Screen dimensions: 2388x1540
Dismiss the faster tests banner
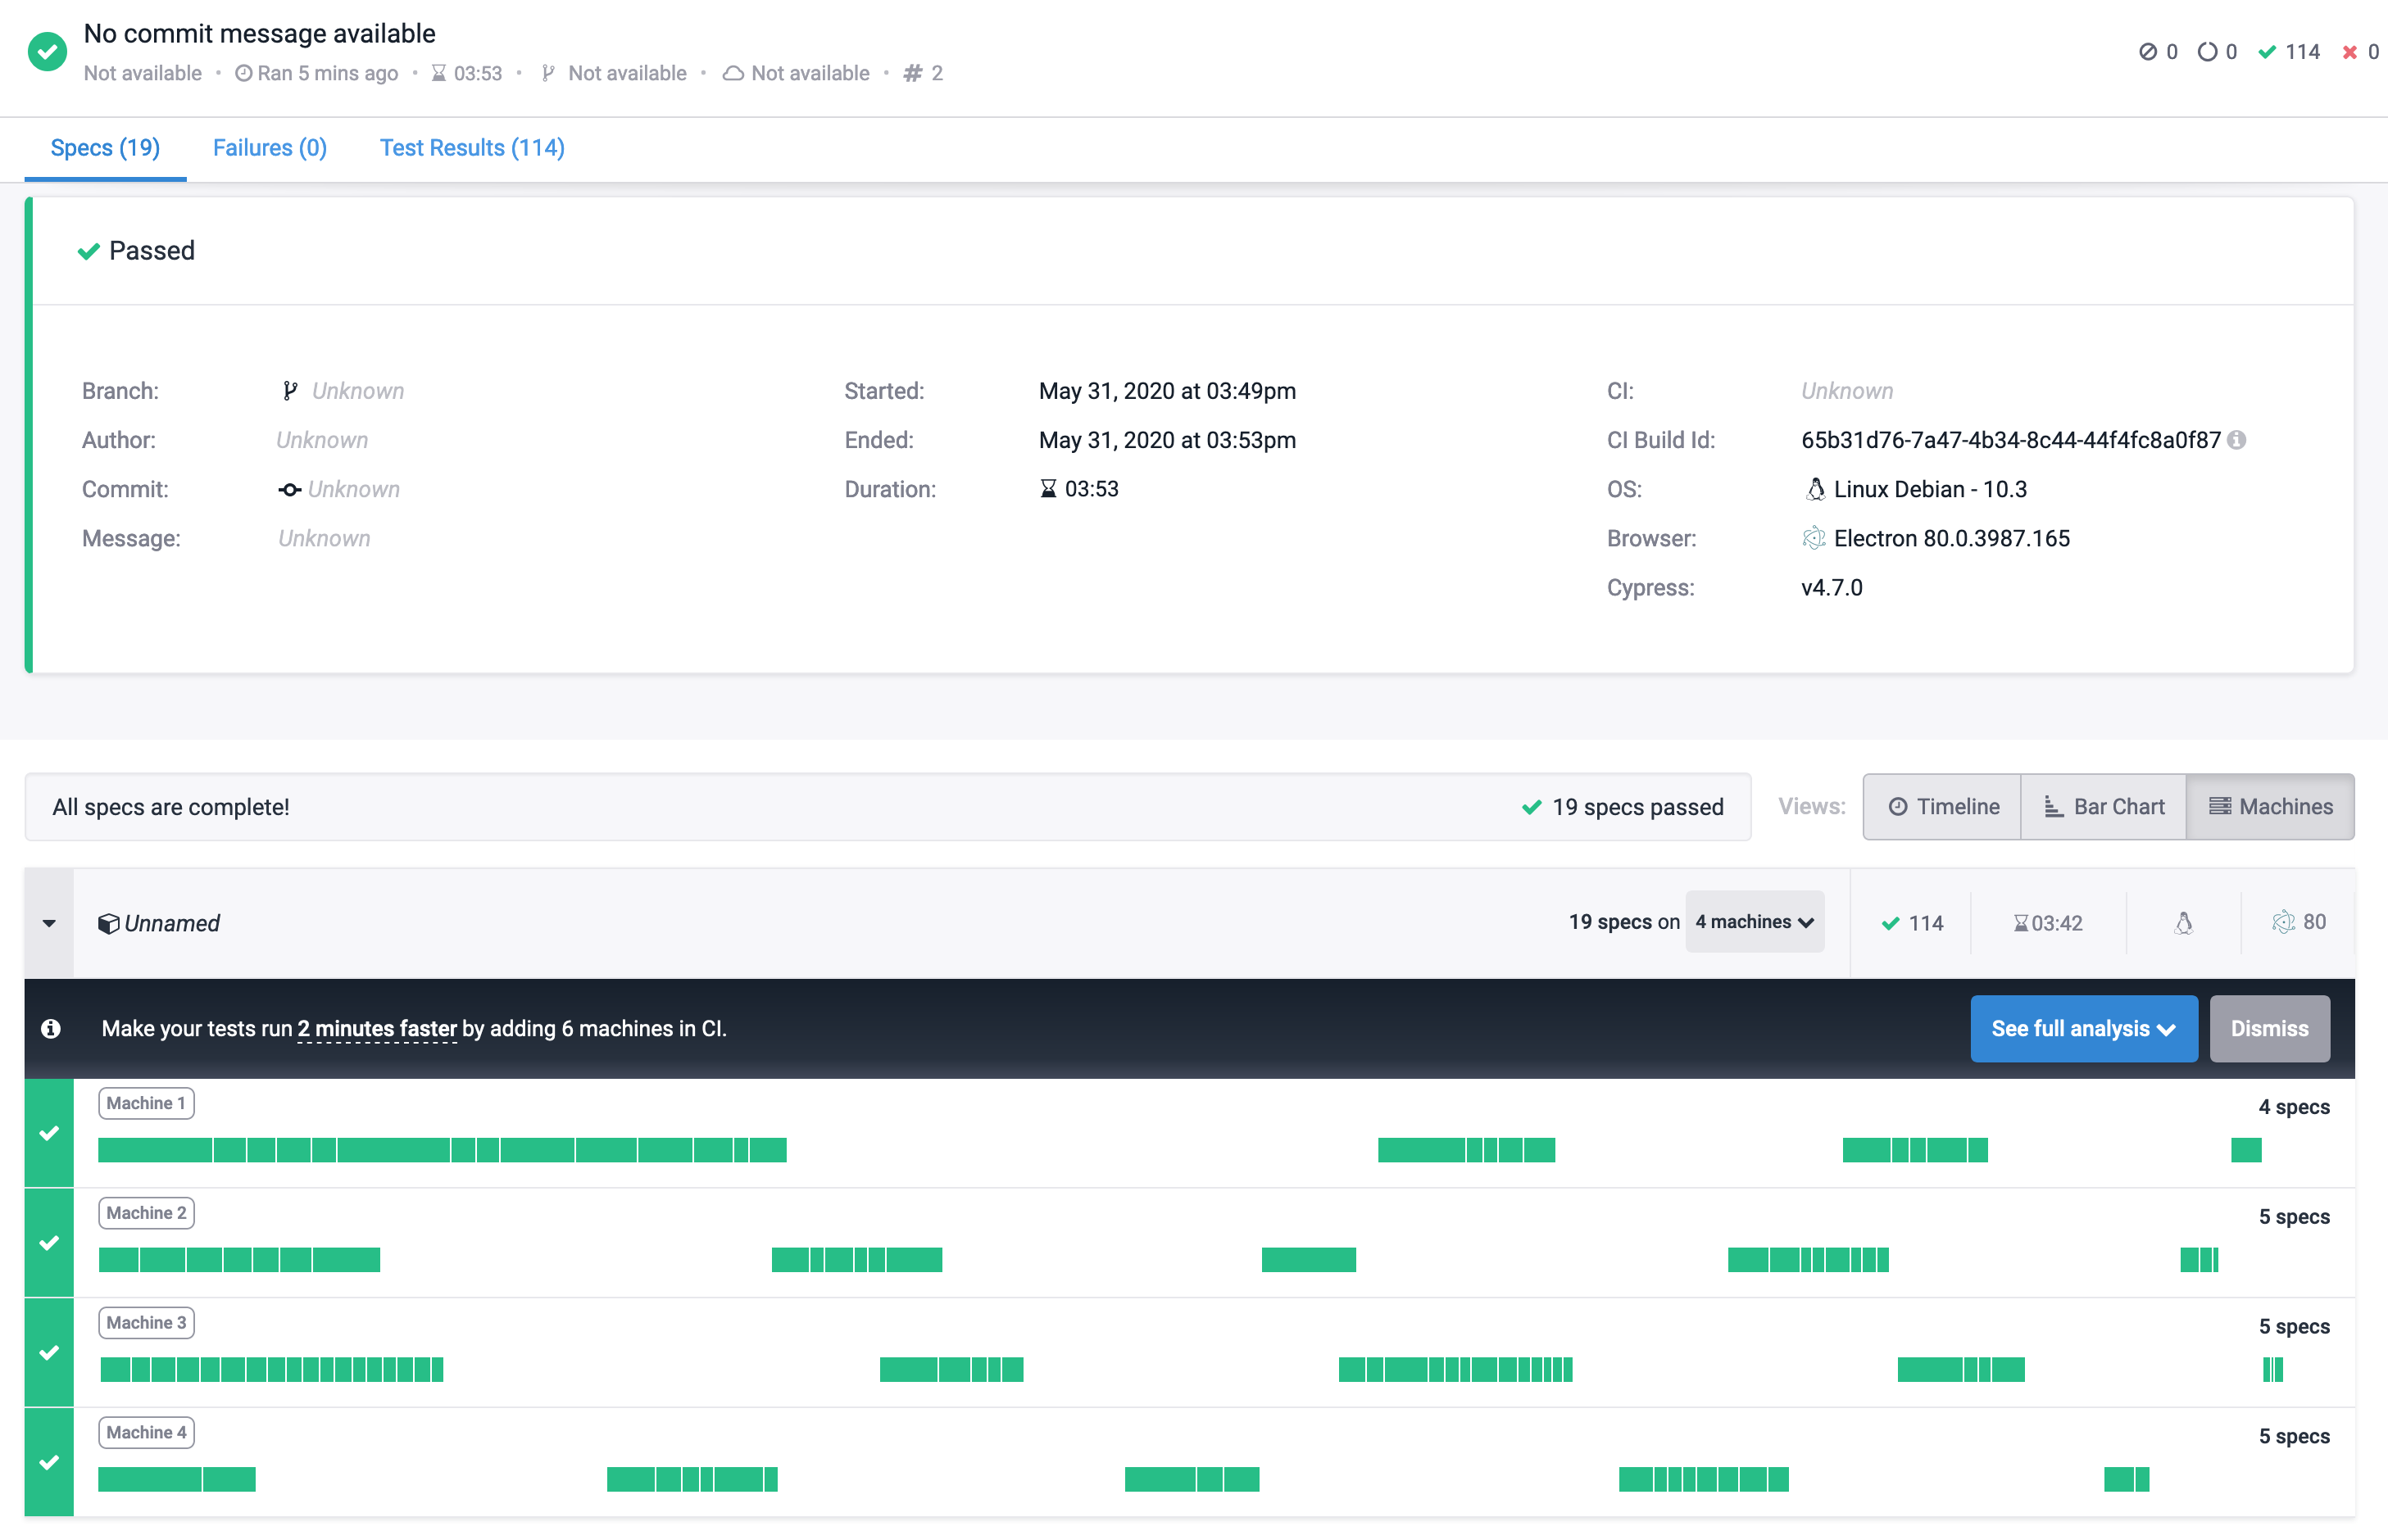tap(2269, 1028)
